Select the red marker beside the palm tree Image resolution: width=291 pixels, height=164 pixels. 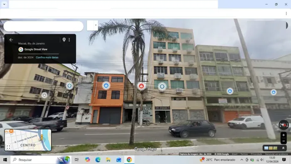(x=141, y=86)
